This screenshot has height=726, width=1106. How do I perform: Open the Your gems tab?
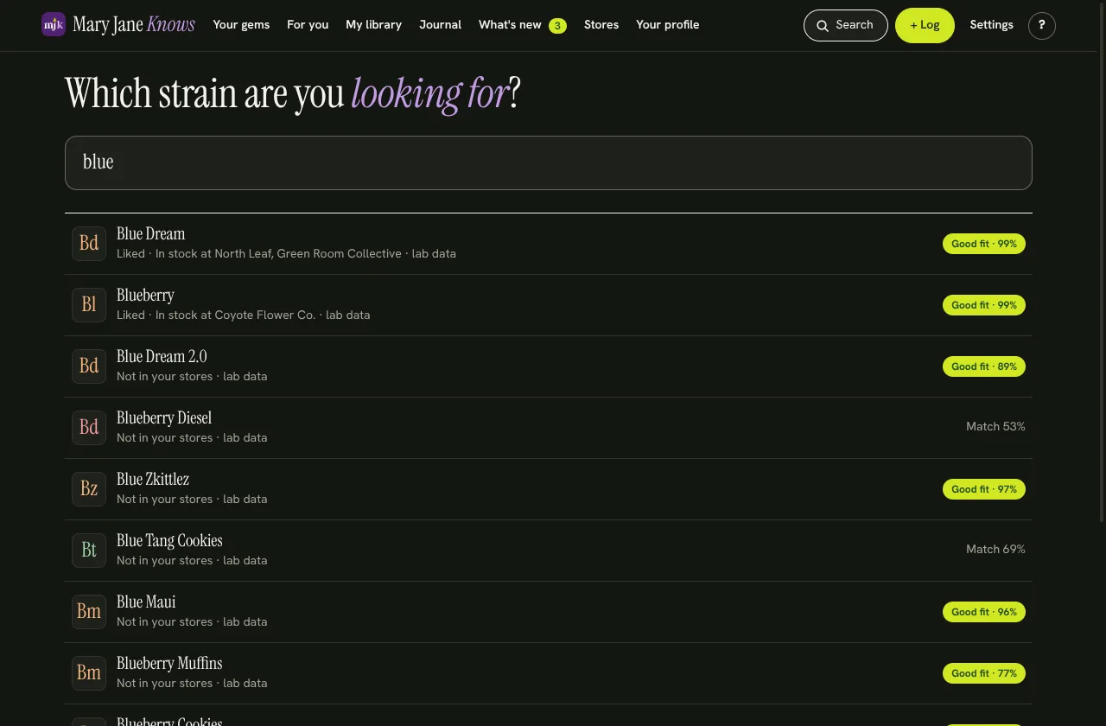[x=241, y=25]
